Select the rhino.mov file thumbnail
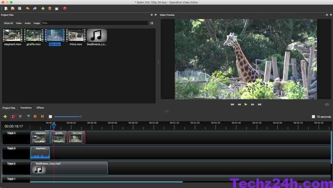 click(76, 35)
